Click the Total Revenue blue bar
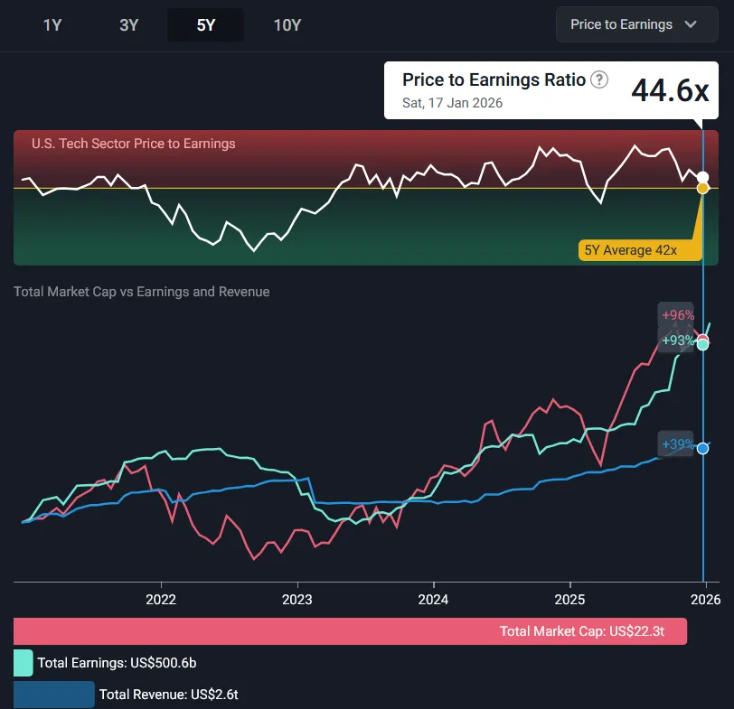Viewport: 734px width, 709px height. click(53, 695)
